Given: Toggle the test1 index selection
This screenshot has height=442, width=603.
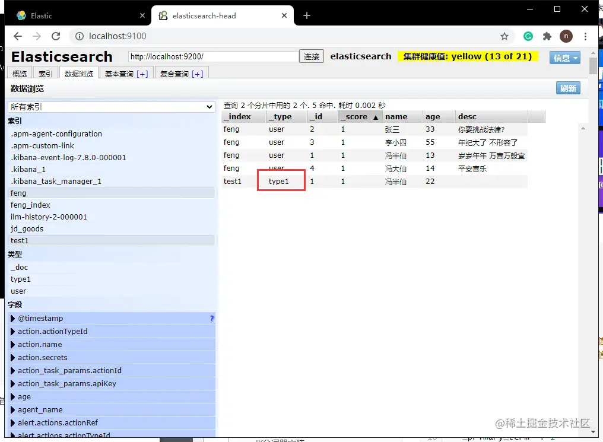Looking at the screenshot, I should point(111,241).
